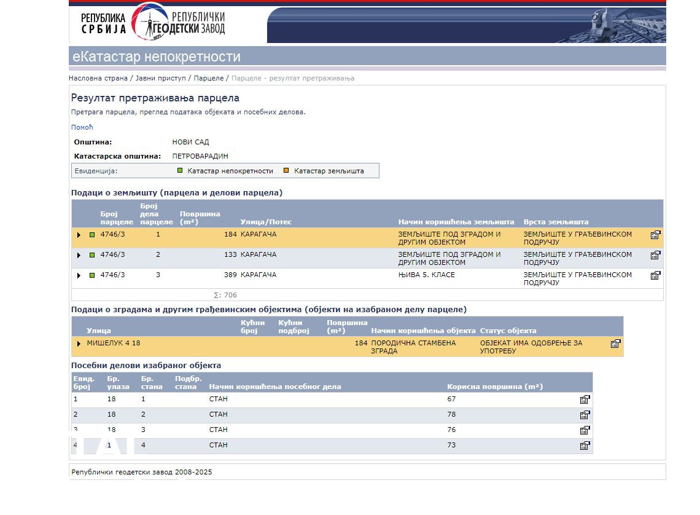The image size is (700, 515).
Task: Expand parcel 4746/3 part 1 row arrow
Action: coord(79,235)
